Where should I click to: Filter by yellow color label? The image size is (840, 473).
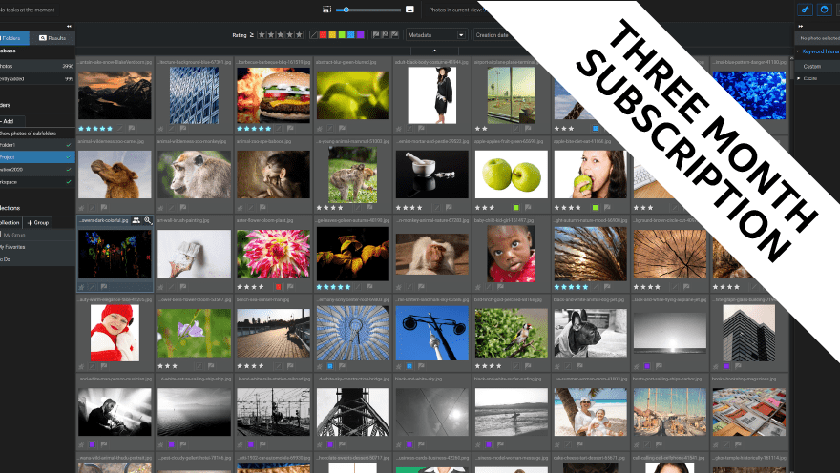pos(332,34)
